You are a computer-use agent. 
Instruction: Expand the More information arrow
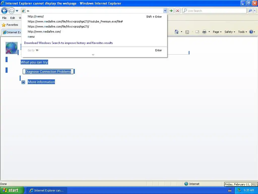23,82
